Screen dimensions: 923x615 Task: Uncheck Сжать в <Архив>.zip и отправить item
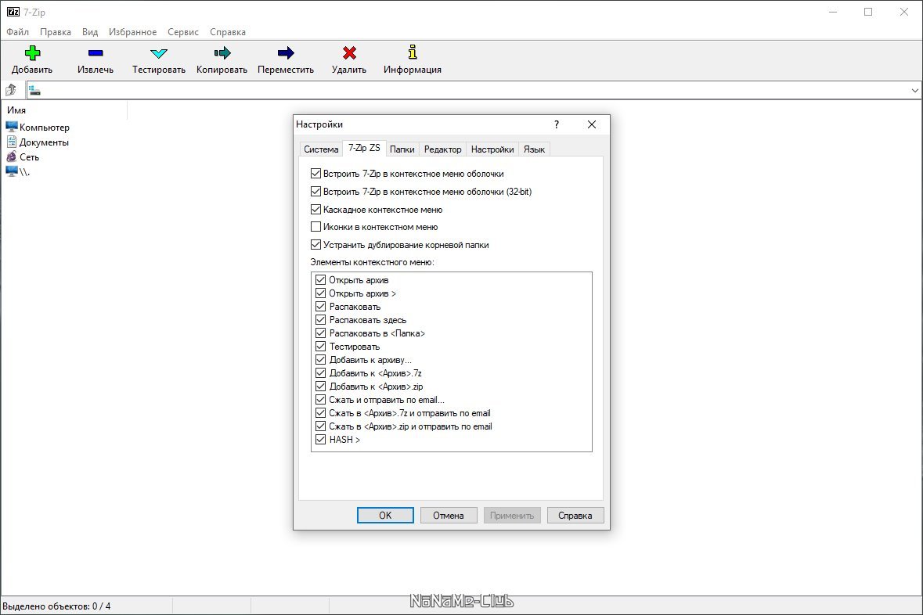coord(321,426)
